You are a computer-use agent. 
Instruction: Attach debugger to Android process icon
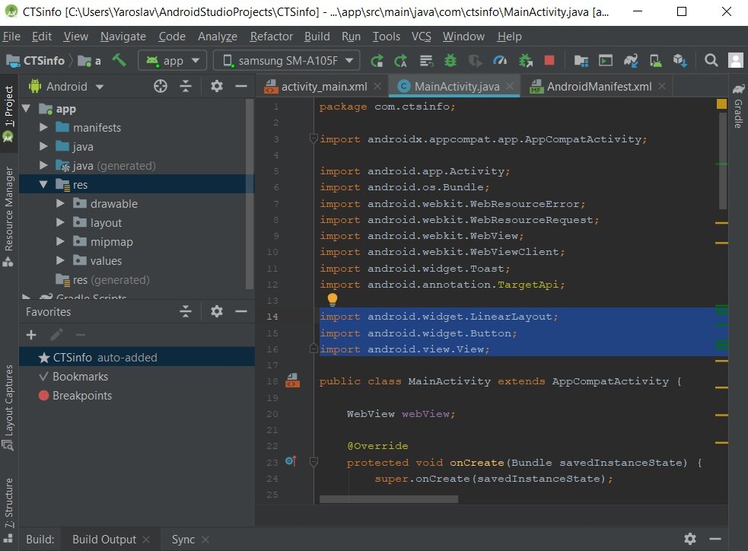point(526,61)
